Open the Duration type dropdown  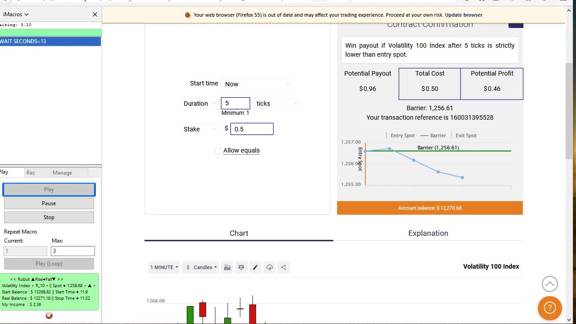(x=199, y=103)
